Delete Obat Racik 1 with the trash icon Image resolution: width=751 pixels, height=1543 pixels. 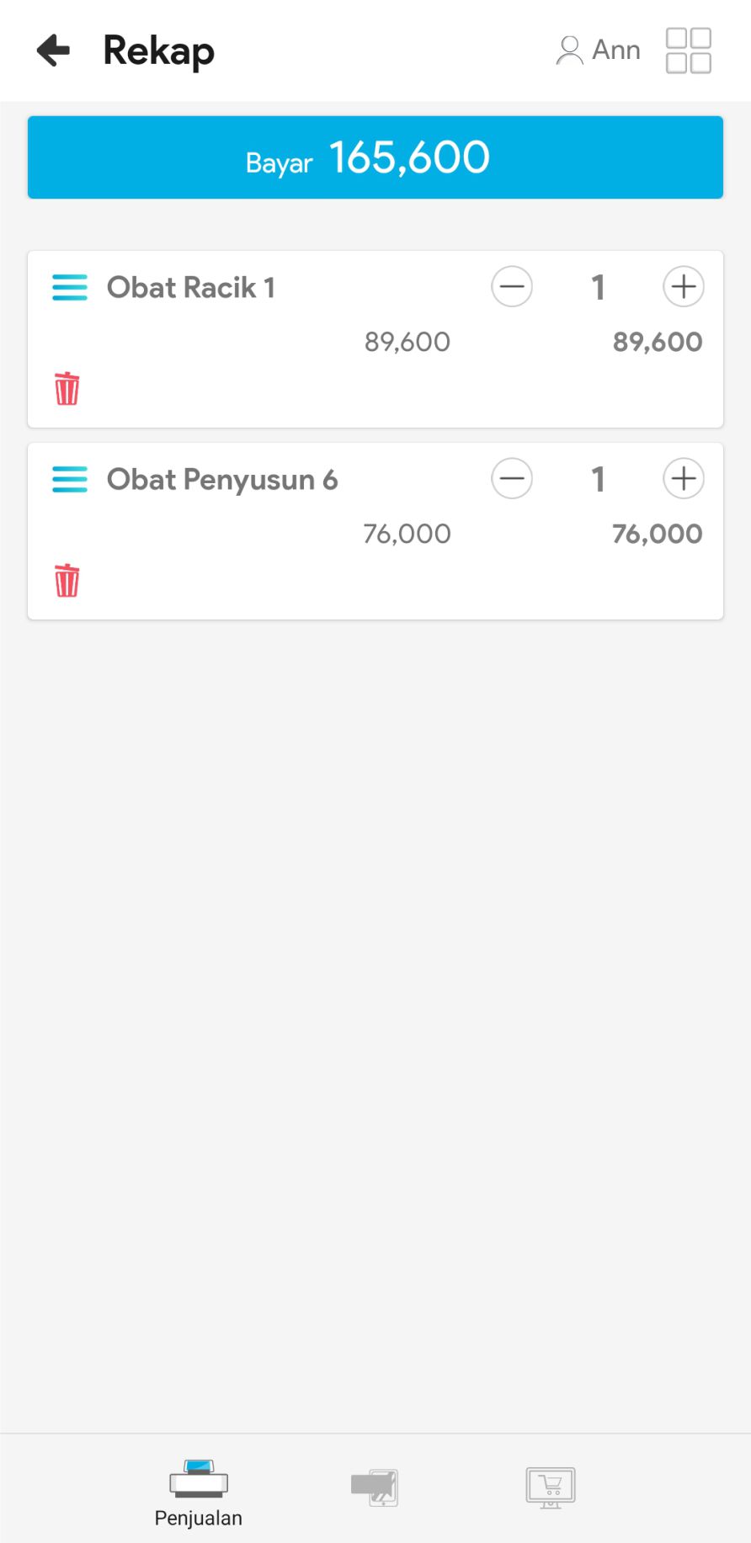[67, 389]
